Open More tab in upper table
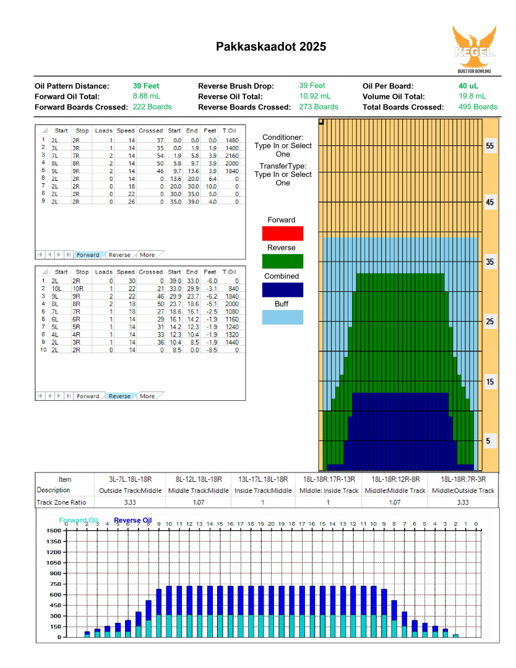 [147, 255]
